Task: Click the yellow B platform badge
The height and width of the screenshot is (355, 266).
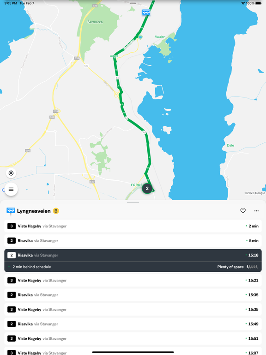Action: pyautogui.click(x=55, y=211)
